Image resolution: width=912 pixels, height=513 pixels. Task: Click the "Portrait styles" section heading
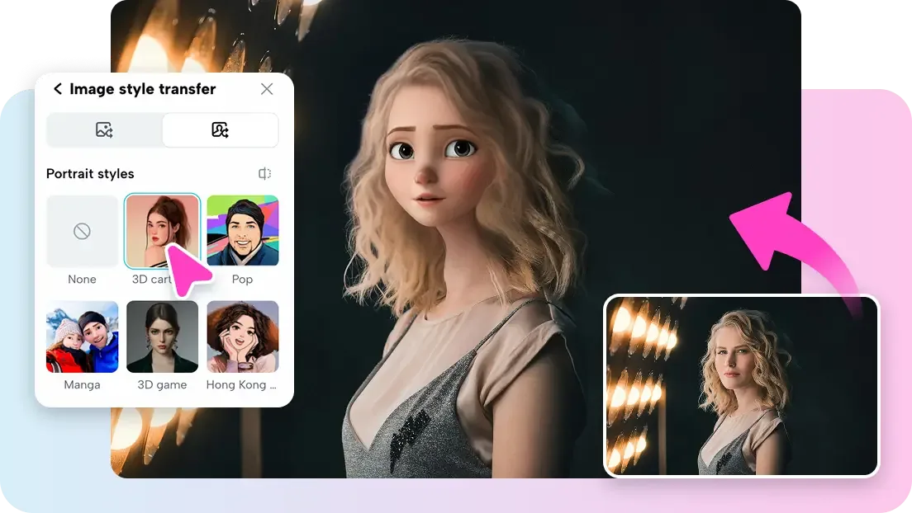tap(90, 174)
